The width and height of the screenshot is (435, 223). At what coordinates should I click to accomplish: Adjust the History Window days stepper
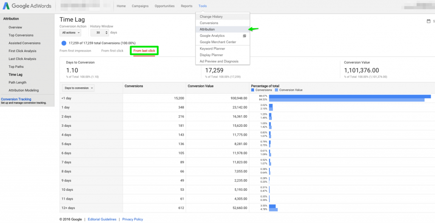(x=107, y=33)
